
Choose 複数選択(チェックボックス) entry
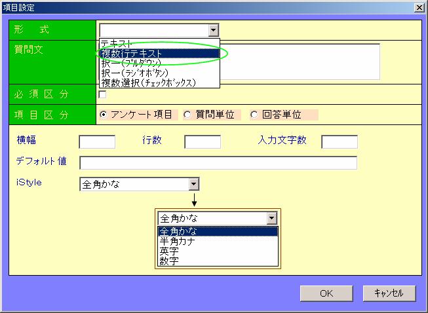pyautogui.click(x=159, y=83)
